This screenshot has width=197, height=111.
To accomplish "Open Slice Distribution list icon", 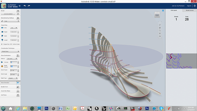I will coord(18,55).
